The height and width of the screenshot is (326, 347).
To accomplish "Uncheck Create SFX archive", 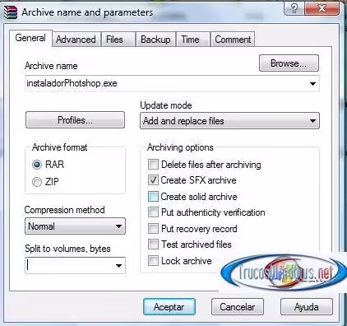I will 192,180.
